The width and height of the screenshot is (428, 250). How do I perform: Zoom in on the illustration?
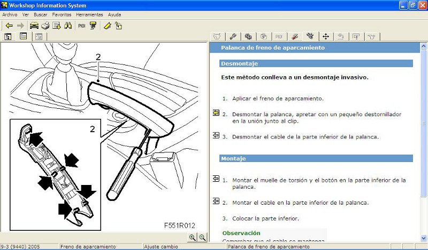pyautogui.click(x=193, y=238)
